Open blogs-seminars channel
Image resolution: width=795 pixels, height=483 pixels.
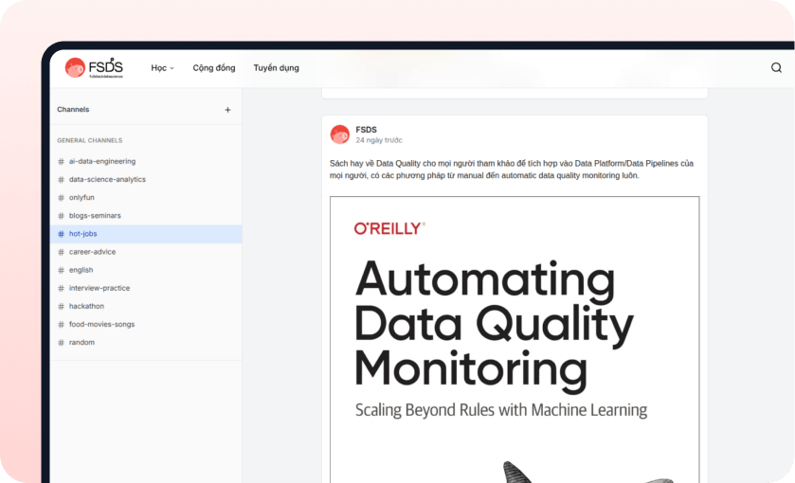click(x=95, y=216)
